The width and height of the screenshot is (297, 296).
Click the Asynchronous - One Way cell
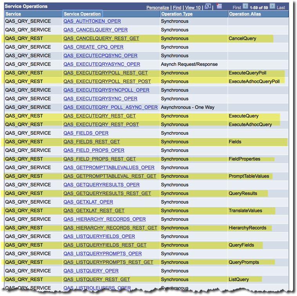coord(194,107)
